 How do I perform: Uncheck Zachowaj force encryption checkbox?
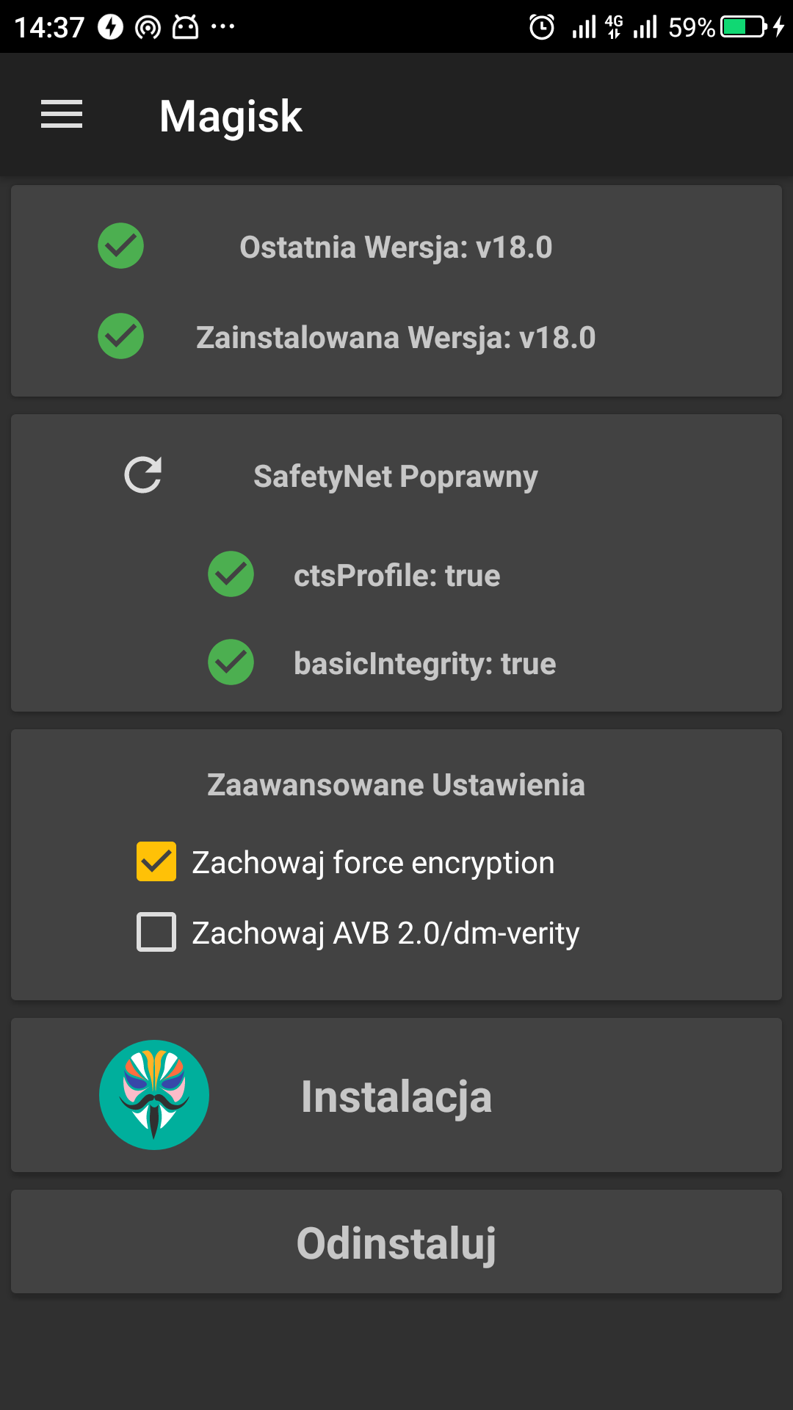click(x=156, y=861)
